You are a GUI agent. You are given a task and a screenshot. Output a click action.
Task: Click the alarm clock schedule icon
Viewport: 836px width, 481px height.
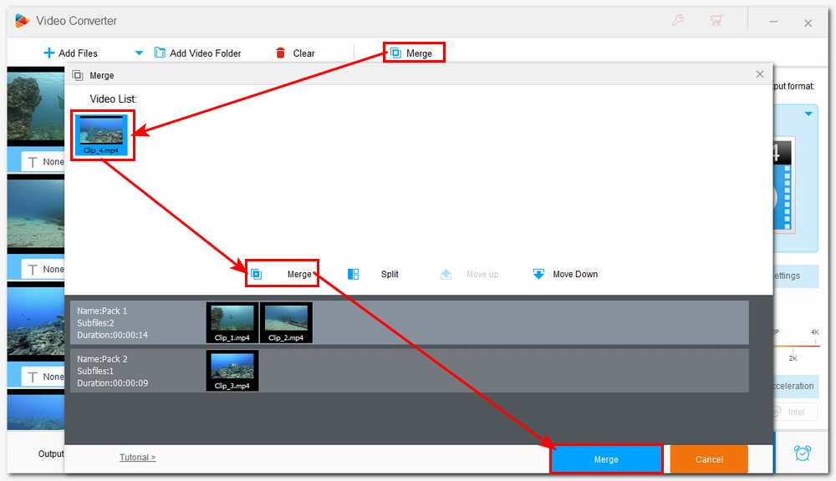pyautogui.click(x=803, y=453)
